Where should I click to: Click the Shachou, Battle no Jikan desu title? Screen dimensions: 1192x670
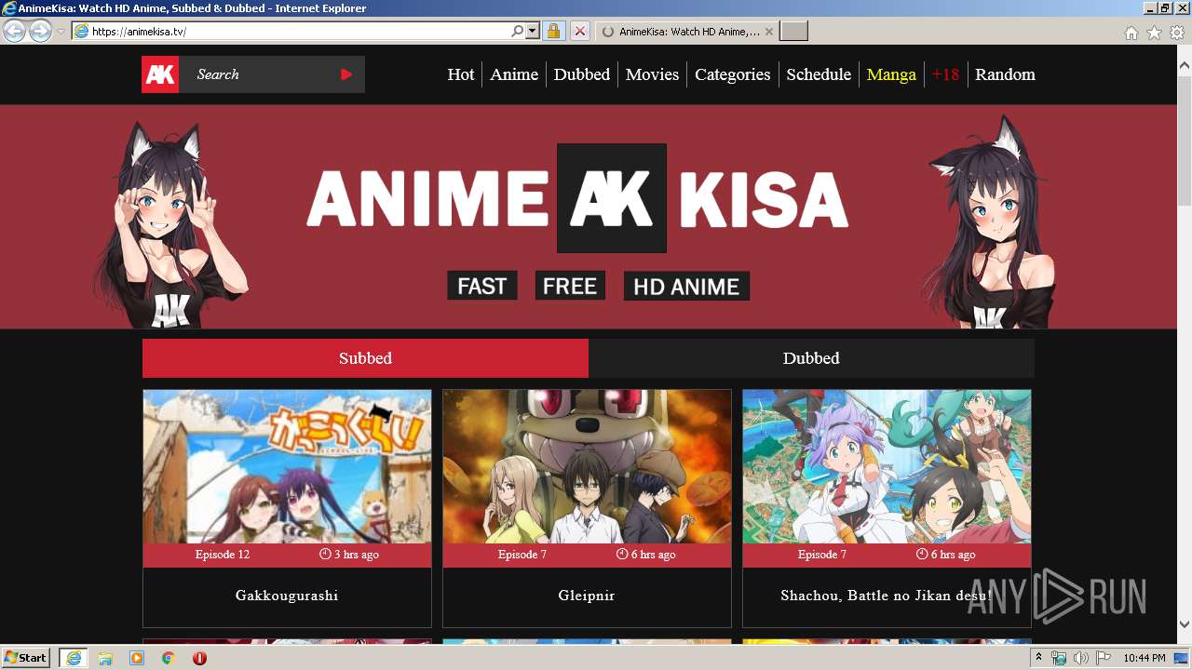(x=887, y=596)
